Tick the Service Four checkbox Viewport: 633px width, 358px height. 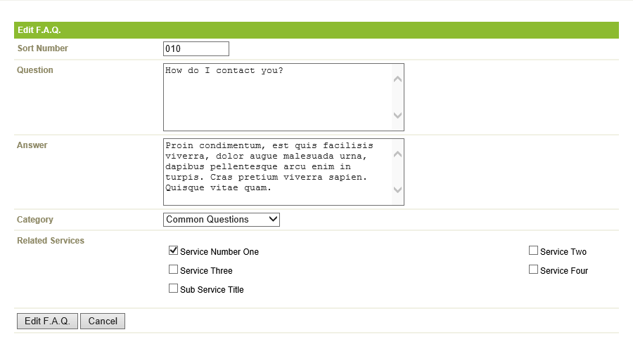(533, 270)
